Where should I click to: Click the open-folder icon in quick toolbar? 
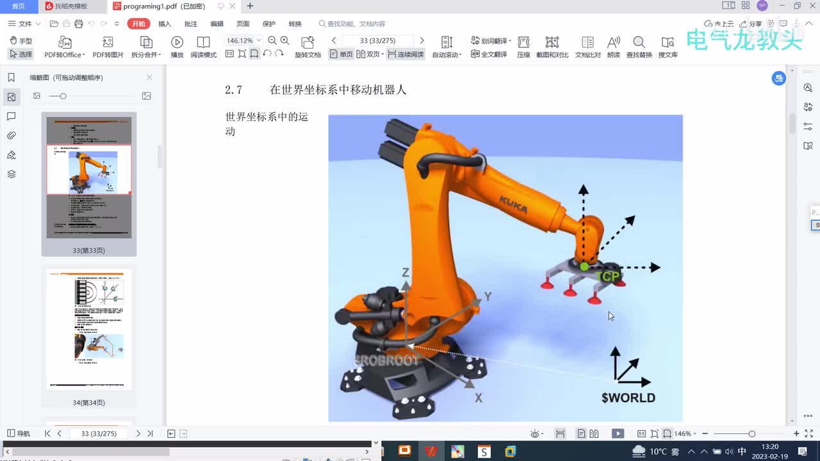(54, 24)
